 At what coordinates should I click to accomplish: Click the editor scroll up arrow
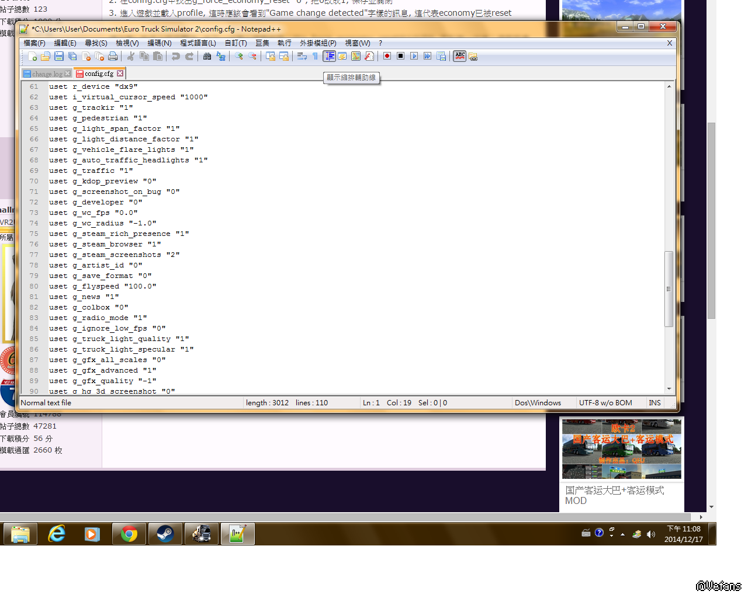pos(669,86)
